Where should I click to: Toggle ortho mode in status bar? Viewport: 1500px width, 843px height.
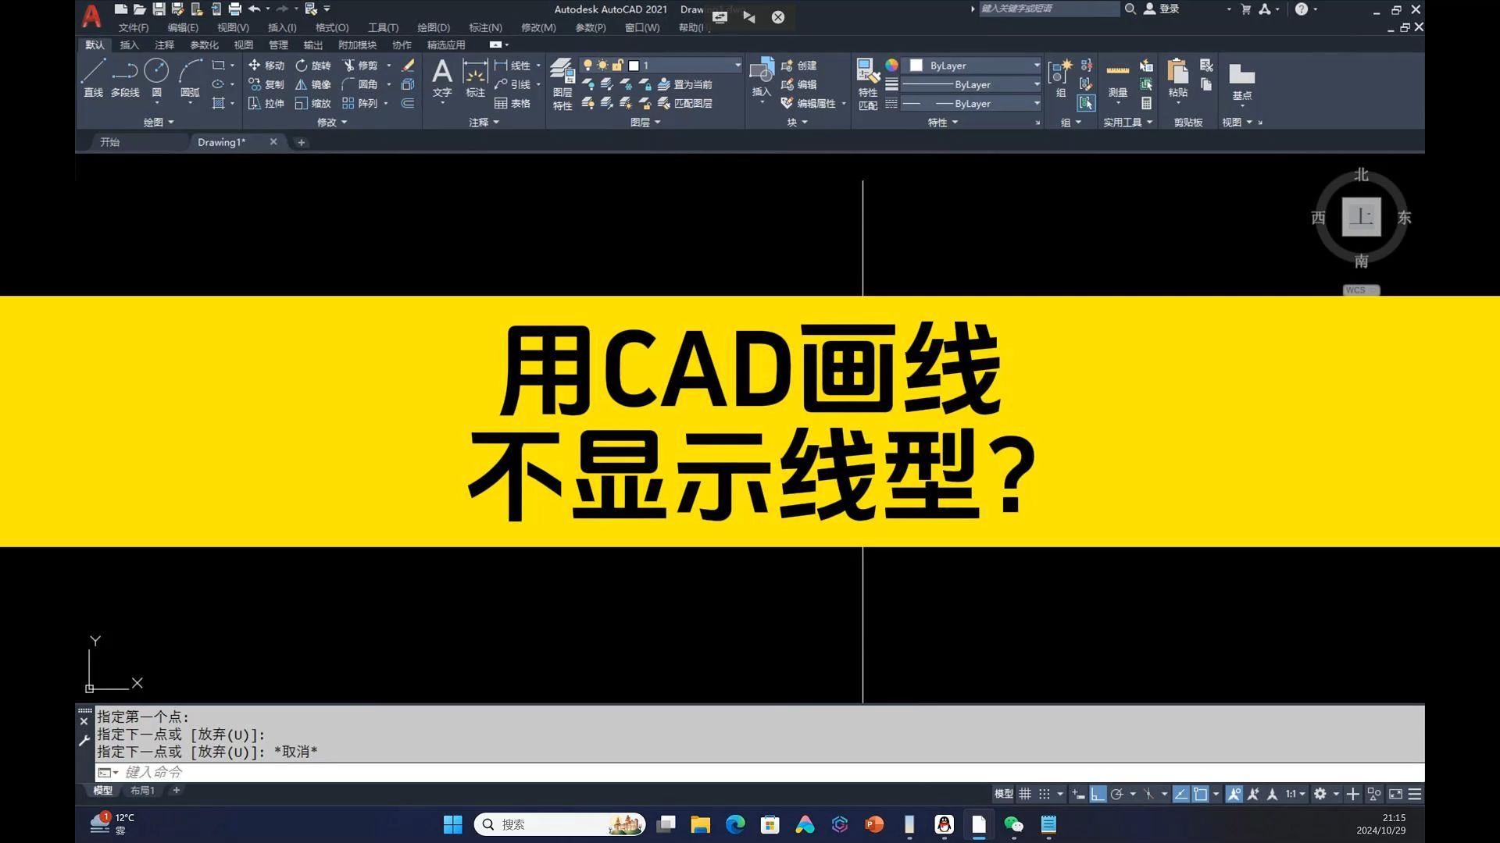tap(1098, 794)
